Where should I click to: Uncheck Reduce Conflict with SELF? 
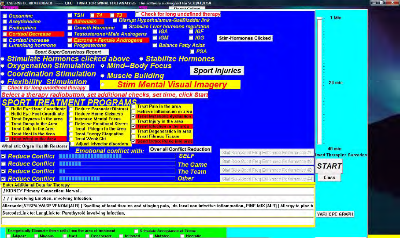click(x=4, y=156)
